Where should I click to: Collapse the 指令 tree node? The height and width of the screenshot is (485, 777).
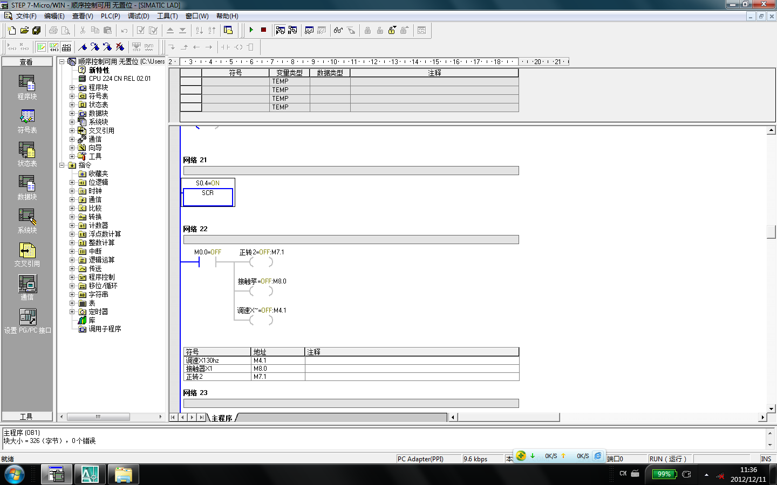coord(62,165)
